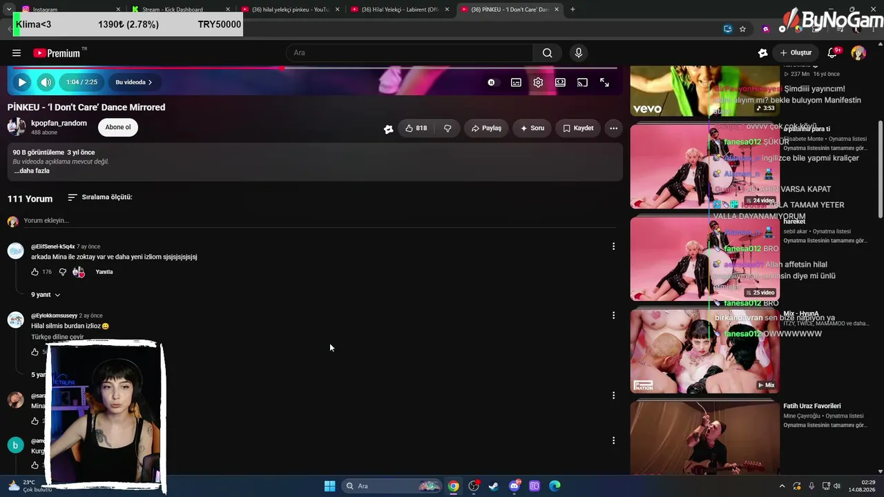Viewport: 884px width, 497px height.
Task: Open the 'Fatih Uraz Favorileri' playlist title
Action: (x=812, y=407)
